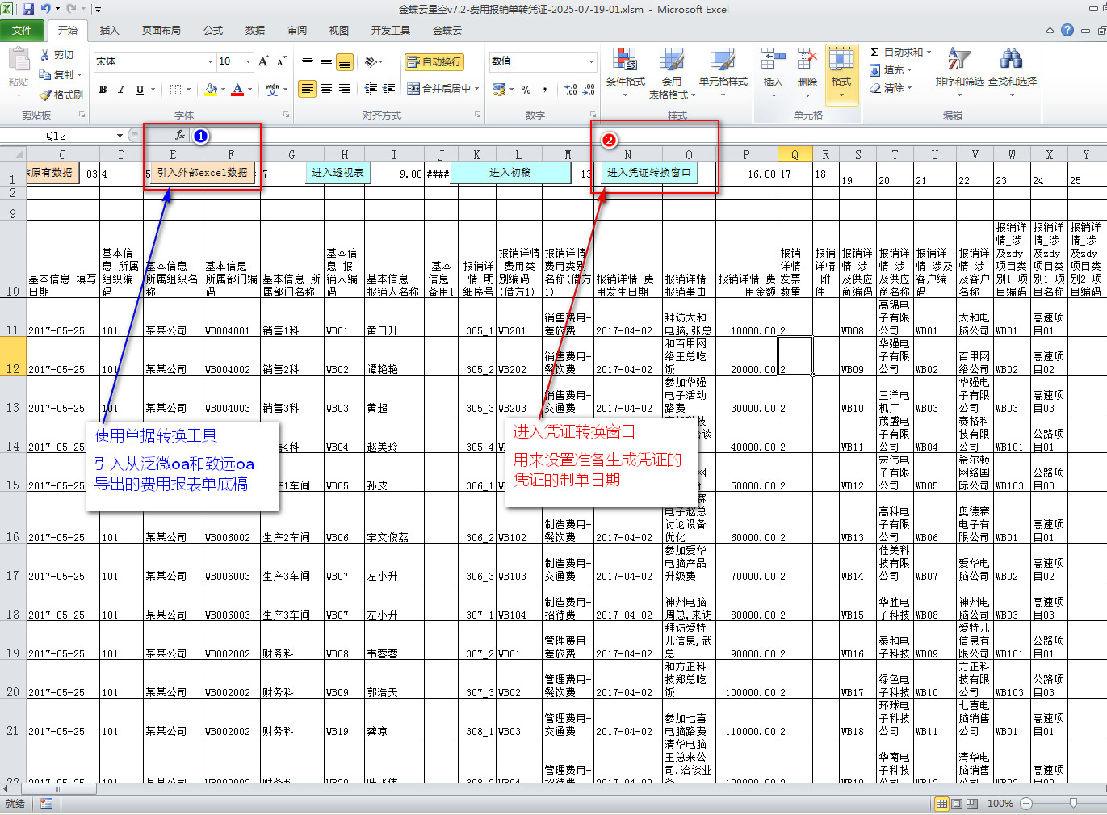Click the Format Painter (格式刷) brush
The height and width of the screenshot is (815, 1107).
pos(61,95)
